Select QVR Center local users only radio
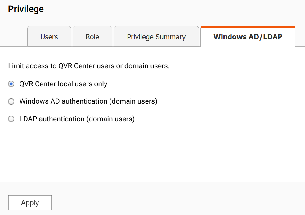The height and width of the screenshot is (215, 305). pos(11,84)
